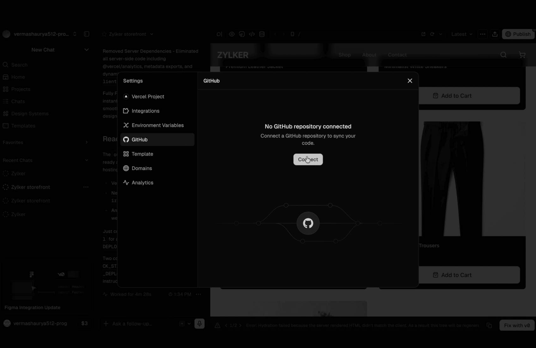The height and width of the screenshot is (348, 536).
Task: Click the database icon in toolbar
Action: (262, 34)
